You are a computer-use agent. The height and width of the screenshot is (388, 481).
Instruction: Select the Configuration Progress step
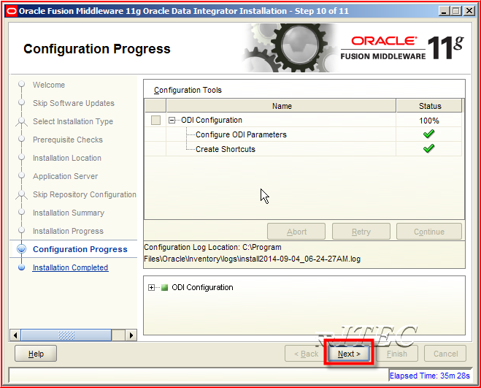(80, 249)
